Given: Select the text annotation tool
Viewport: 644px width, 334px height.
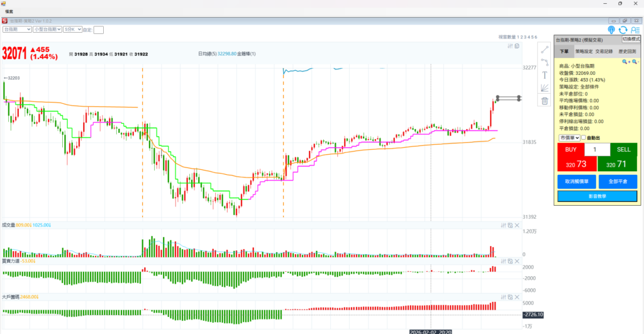Looking at the screenshot, I should coord(545,75).
